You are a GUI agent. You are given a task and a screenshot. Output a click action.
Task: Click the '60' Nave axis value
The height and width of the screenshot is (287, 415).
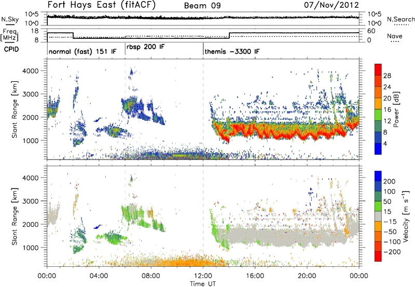[x=371, y=31]
